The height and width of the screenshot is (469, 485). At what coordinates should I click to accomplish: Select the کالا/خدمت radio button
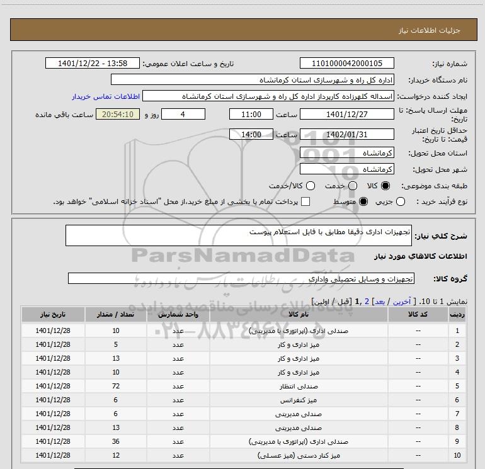(311, 186)
